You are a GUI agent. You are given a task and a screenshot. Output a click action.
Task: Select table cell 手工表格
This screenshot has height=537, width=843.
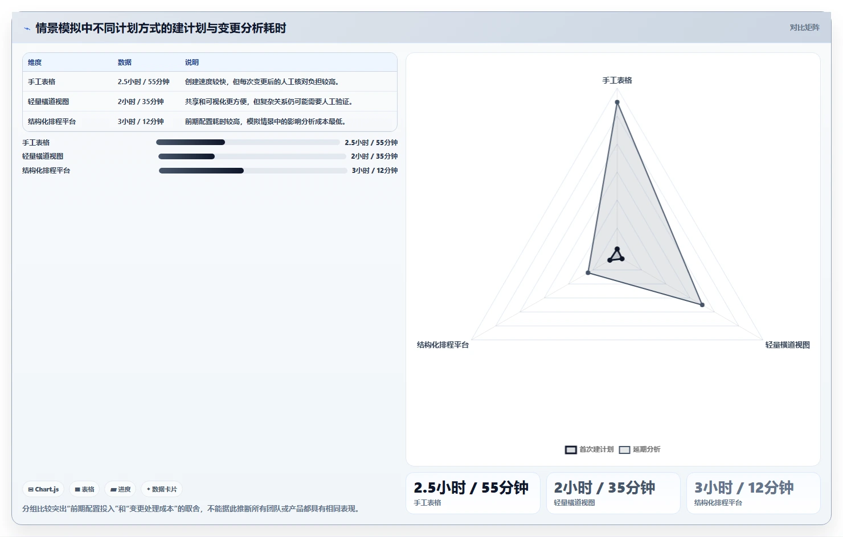(x=42, y=82)
